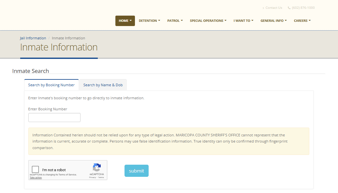Click the phone icon in the header
This screenshot has height=193, width=338.
pos(289,8)
